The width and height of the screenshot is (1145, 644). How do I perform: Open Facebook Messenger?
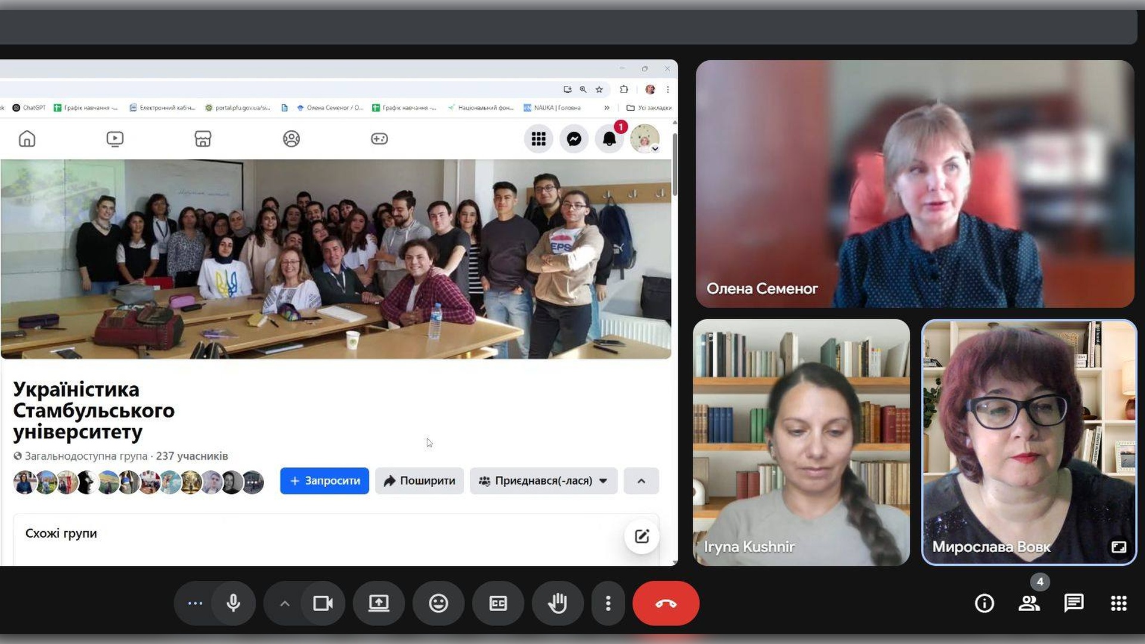click(x=574, y=139)
